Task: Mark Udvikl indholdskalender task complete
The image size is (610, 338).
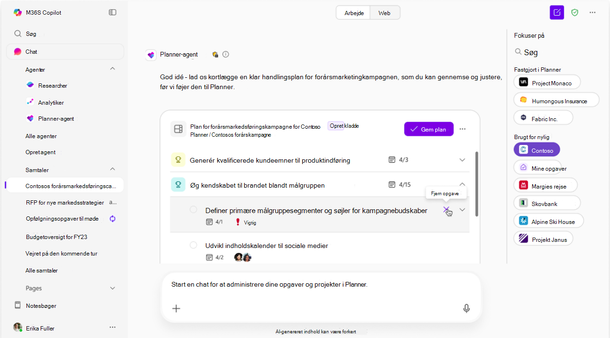Action: click(193, 245)
